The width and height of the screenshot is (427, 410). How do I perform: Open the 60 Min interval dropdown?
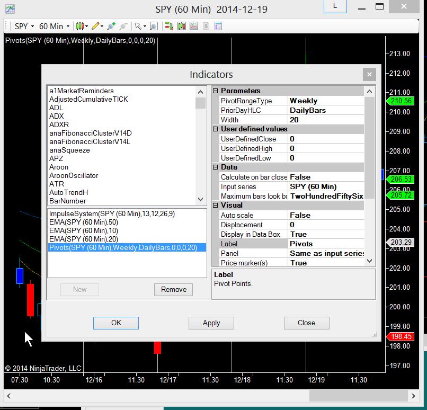pos(54,26)
